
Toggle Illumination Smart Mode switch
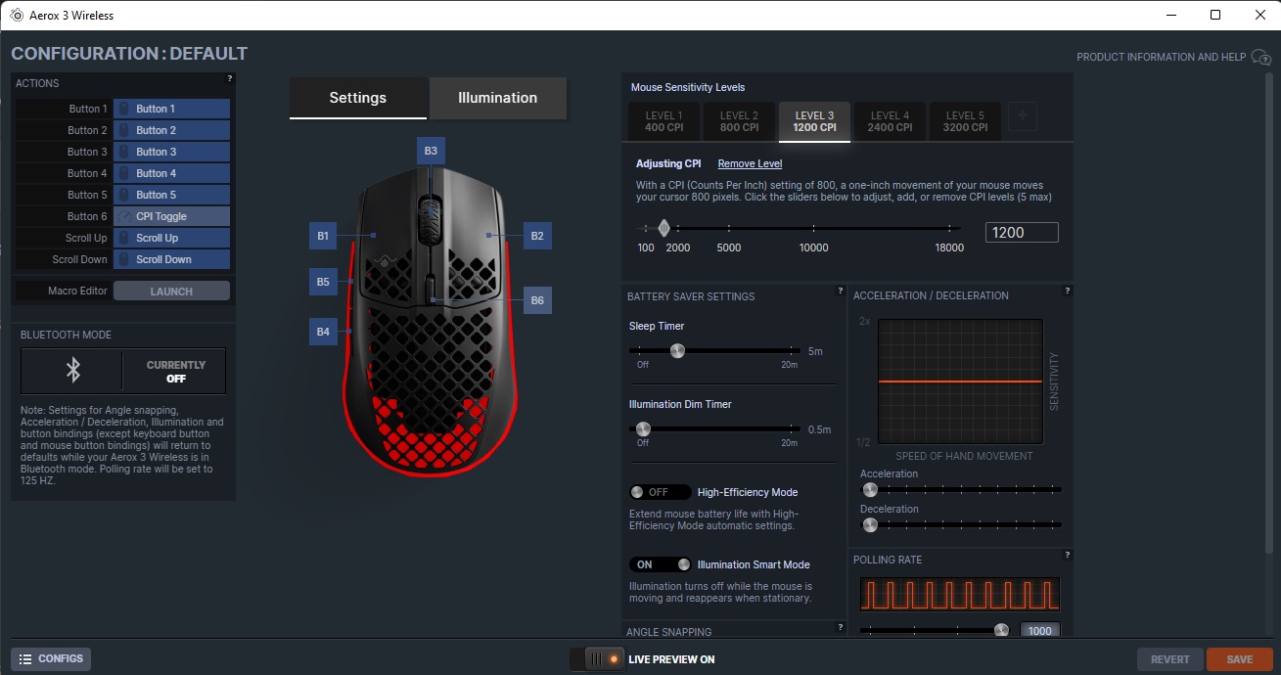tap(660, 564)
